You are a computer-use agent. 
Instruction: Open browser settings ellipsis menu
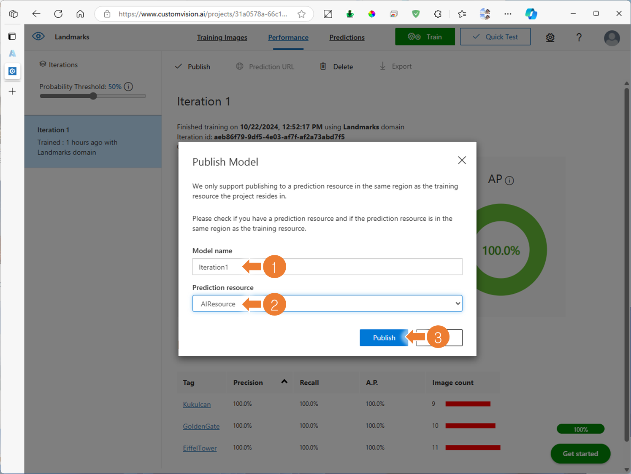[508, 14]
